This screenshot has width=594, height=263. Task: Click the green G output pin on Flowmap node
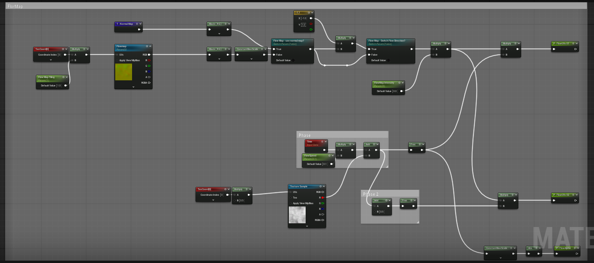pyautogui.click(x=149, y=66)
